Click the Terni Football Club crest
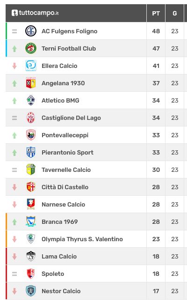Screen dimensions: 187x303 pyautogui.click(x=31, y=48)
